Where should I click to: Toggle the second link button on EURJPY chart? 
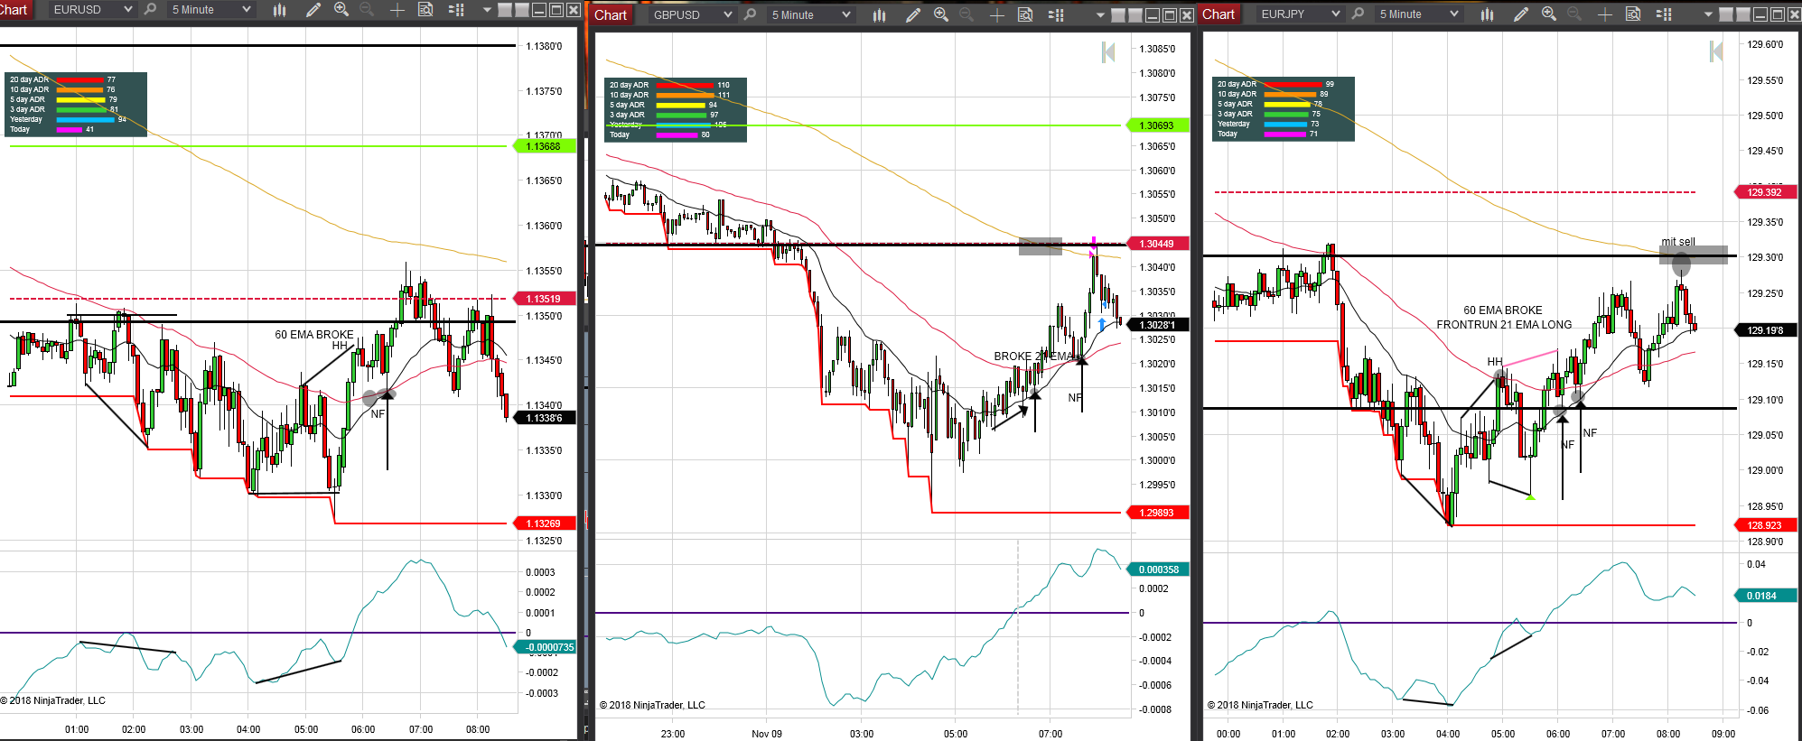tap(1743, 14)
